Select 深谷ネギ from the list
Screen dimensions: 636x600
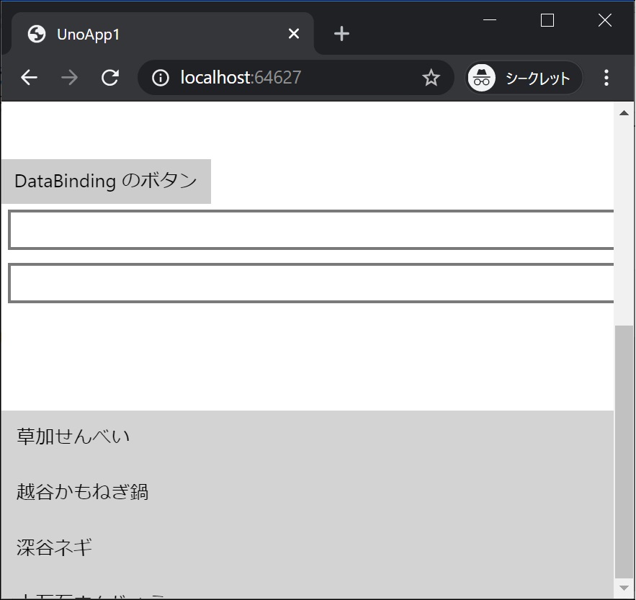[x=54, y=547]
